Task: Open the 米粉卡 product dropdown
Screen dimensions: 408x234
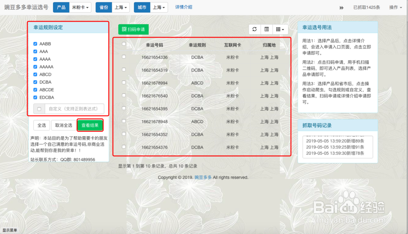Action: tap(80, 7)
